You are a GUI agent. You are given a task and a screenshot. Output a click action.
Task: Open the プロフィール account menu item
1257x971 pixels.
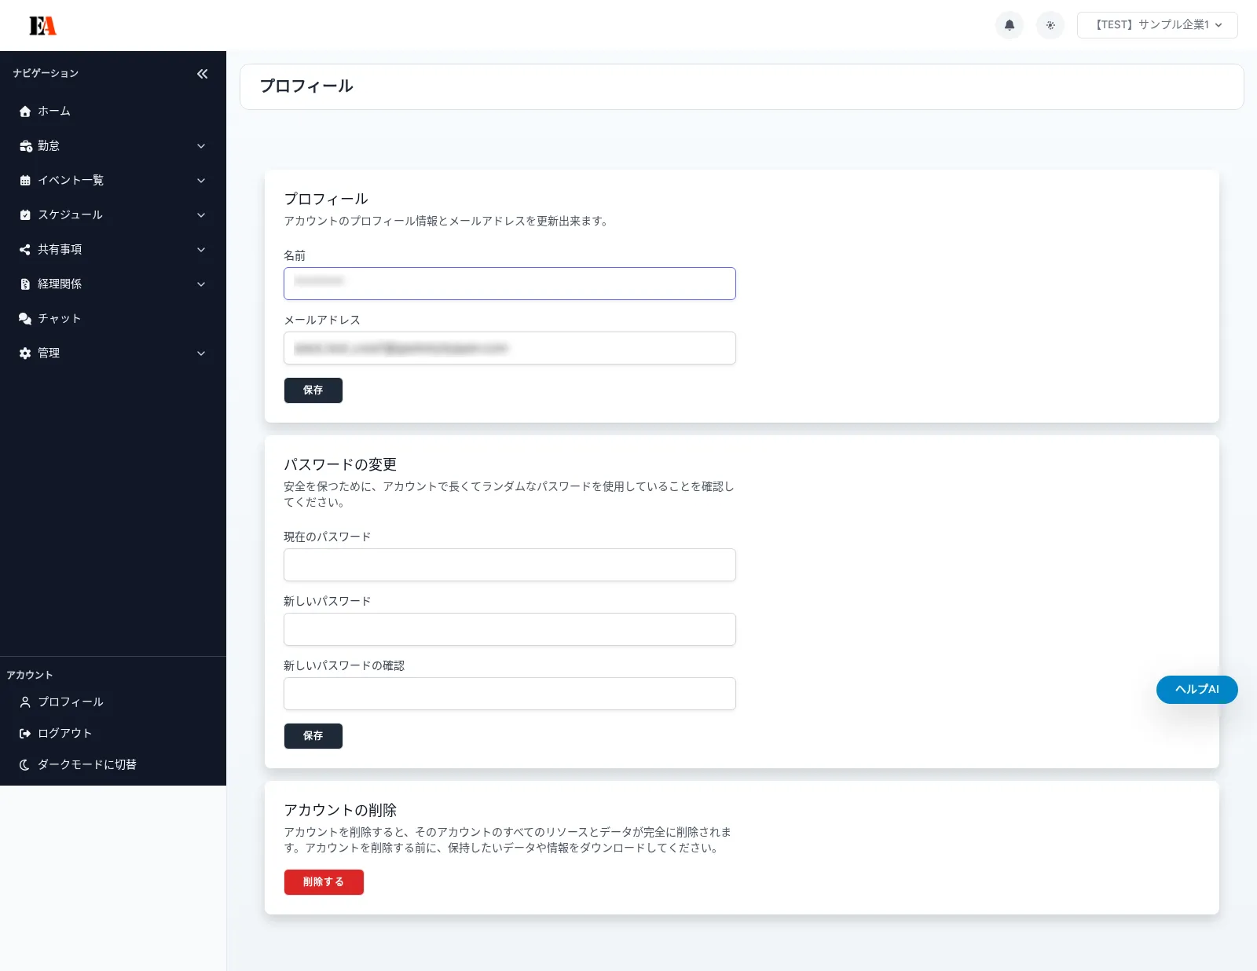[x=71, y=702]
